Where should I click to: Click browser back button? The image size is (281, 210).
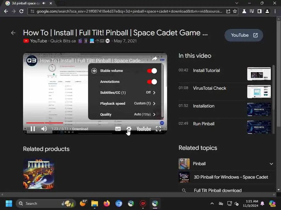click(6, 11)
